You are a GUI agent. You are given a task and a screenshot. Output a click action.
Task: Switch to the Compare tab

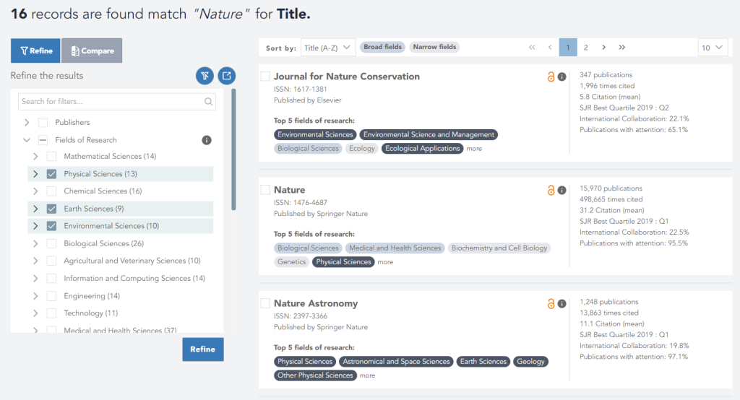point(92,51)
